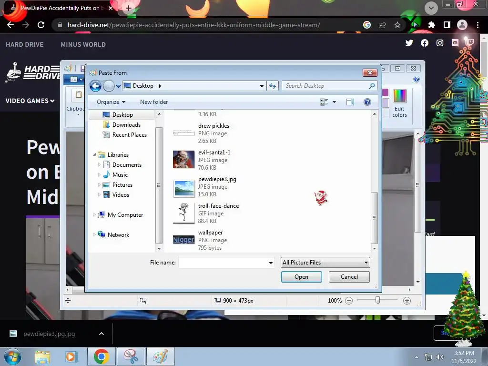The height and width of the screenshot is (366, 488).
Task: Open Chrome's tab search dropdown
Action: 431,8
